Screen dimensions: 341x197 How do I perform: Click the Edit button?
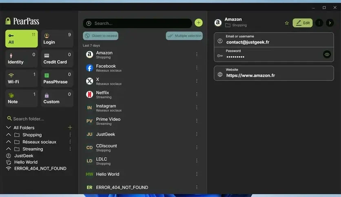[303, 23]
